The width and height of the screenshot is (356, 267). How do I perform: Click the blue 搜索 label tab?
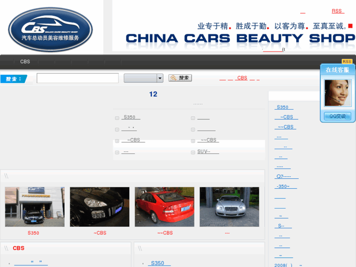(x=14, y=79)
